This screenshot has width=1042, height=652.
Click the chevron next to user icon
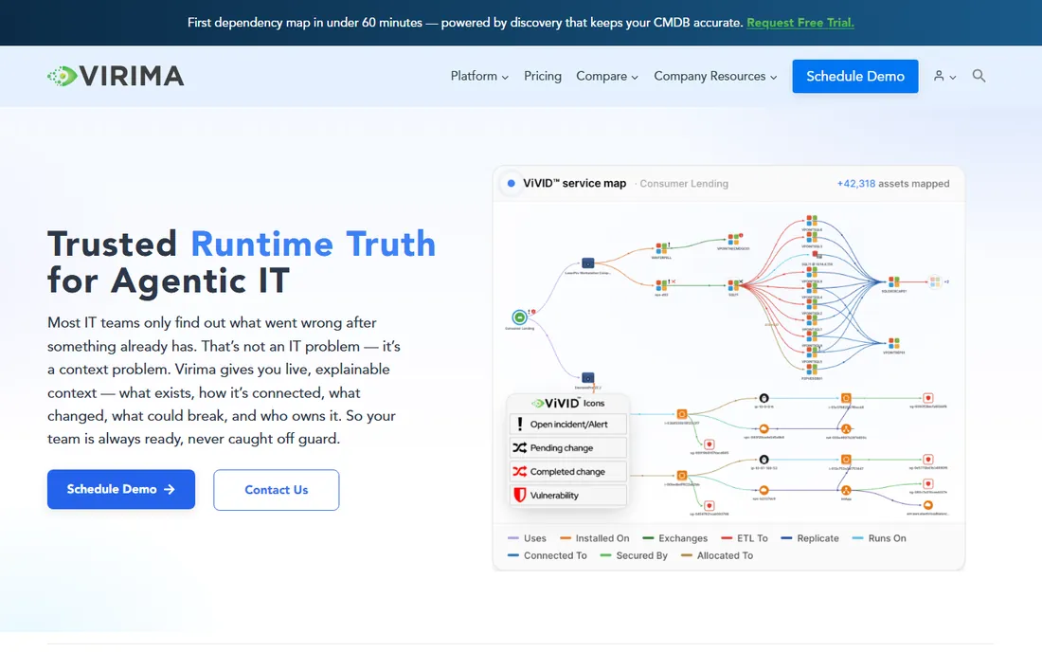[953, 77]
